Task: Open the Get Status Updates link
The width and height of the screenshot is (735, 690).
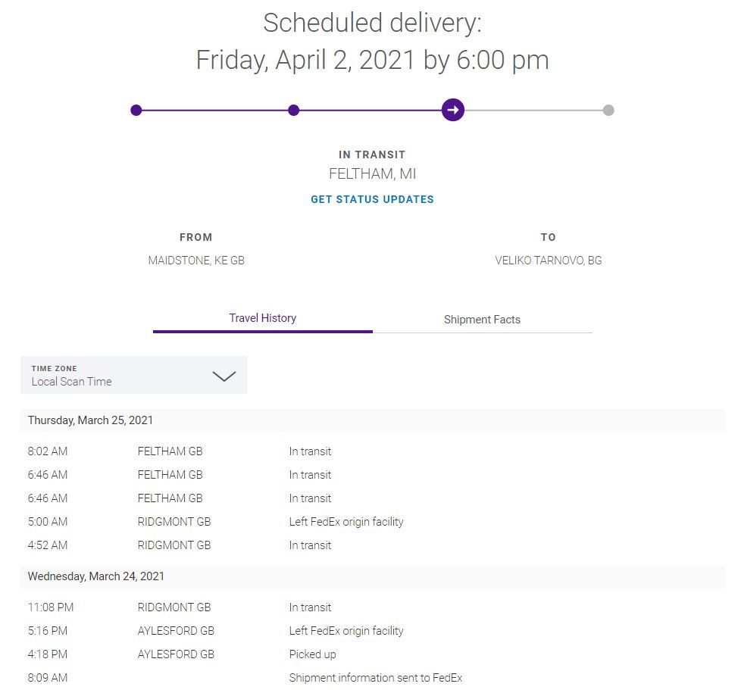Action: click(372, 199)
